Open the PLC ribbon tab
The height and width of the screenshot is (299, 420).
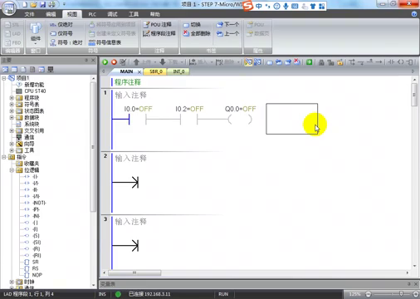point(92,14)
